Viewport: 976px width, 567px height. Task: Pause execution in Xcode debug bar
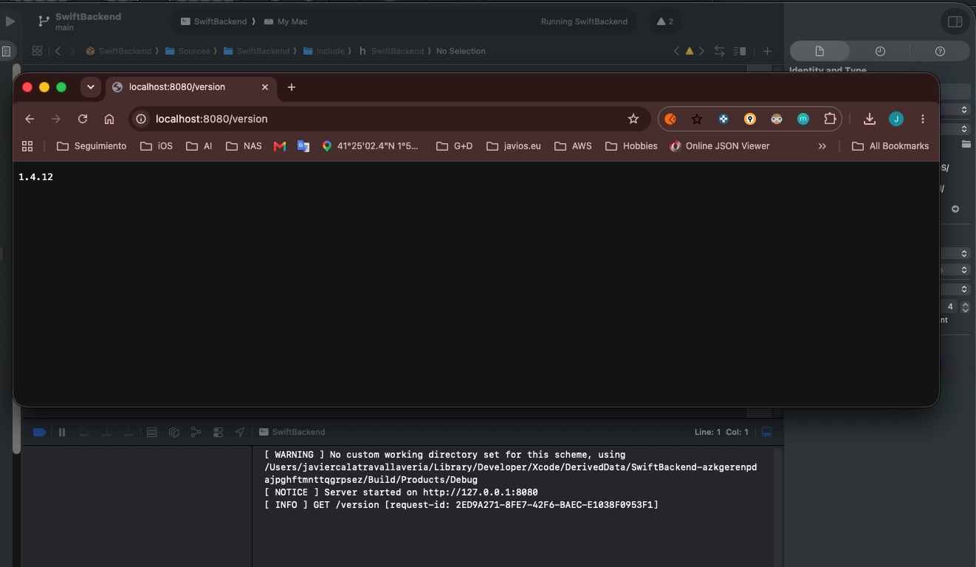62,432
